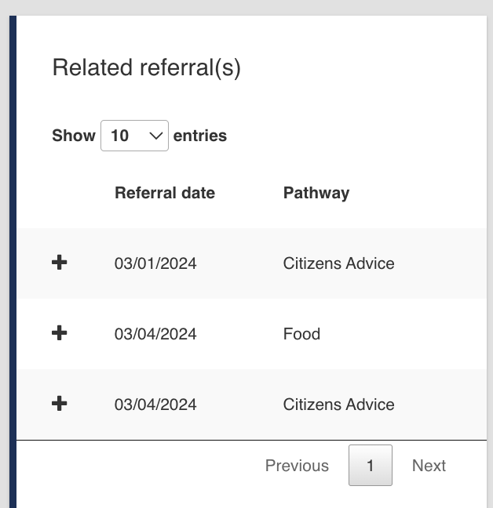493x508 pixels.
Task: Open the Show 10 entries dropdown
Action: [134, 136]
